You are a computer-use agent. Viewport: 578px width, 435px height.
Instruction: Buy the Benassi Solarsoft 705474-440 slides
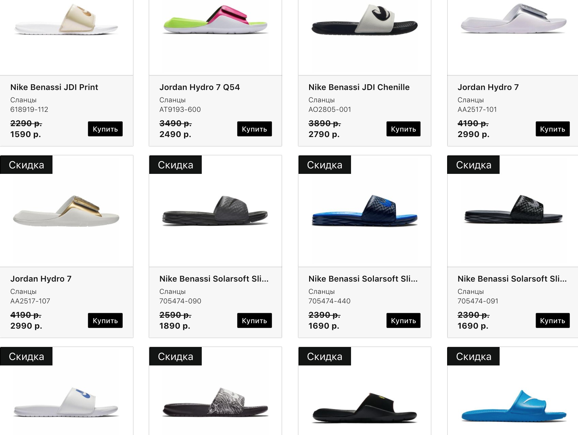404,320
